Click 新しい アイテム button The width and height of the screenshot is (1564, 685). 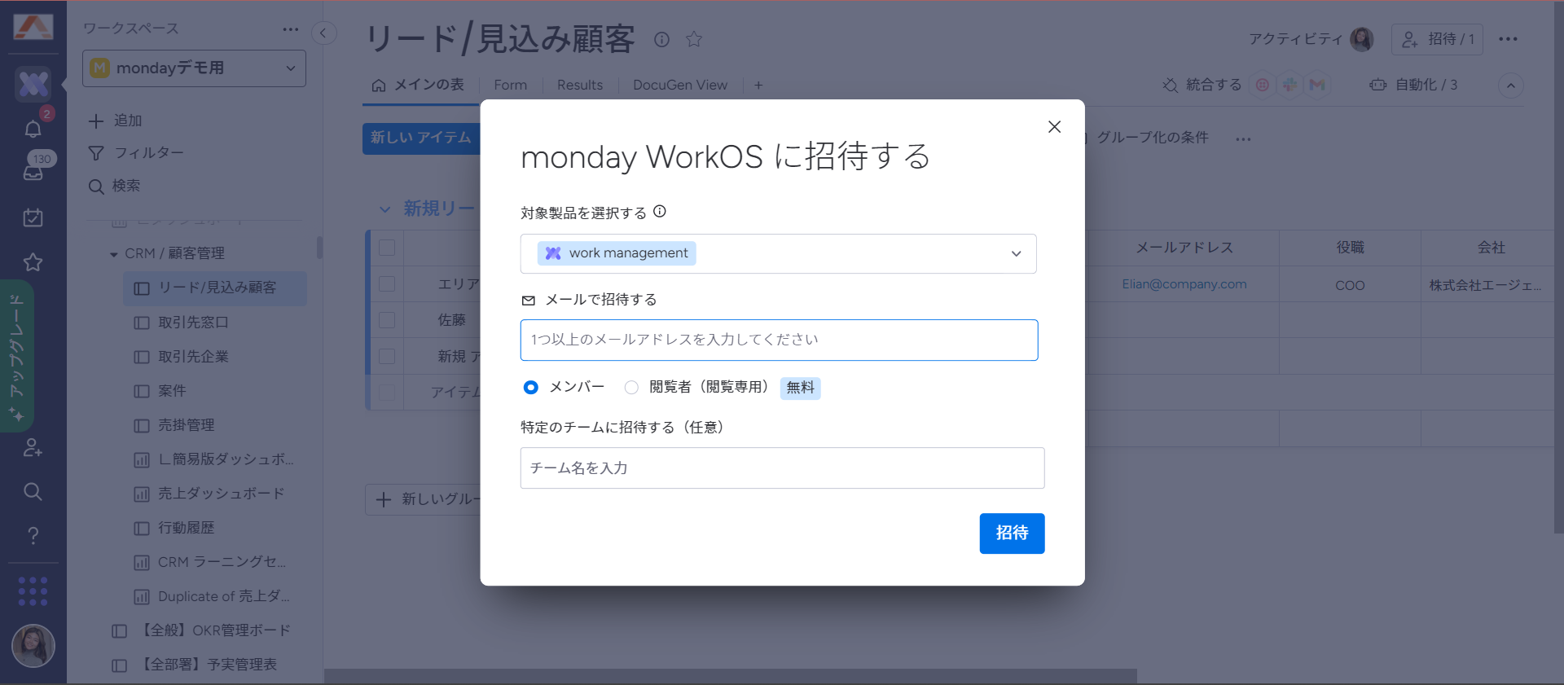click(x=421, y=138)
